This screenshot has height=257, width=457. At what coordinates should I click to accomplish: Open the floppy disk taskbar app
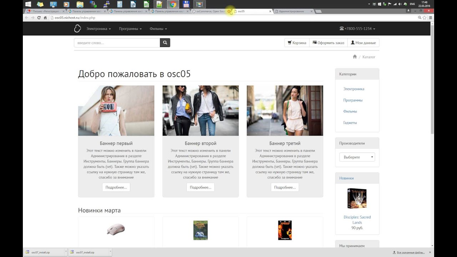point(186,4)
